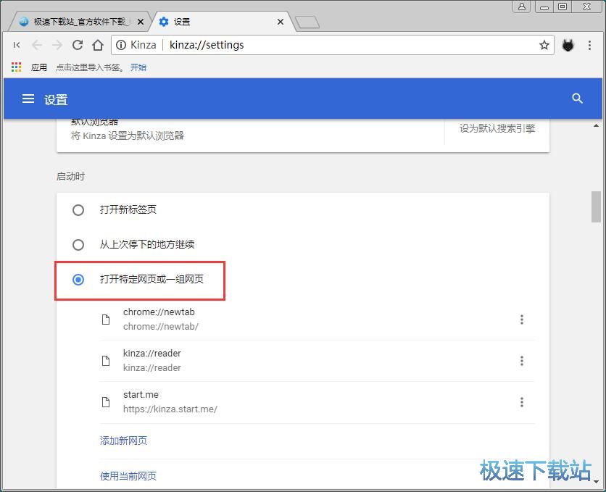Select the open new tab page option
606x492 pixels.
78,210
